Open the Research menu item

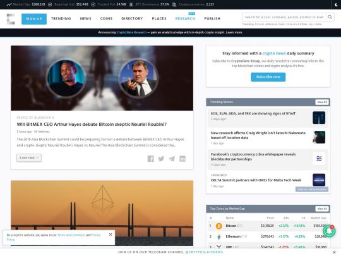[185, 18]
